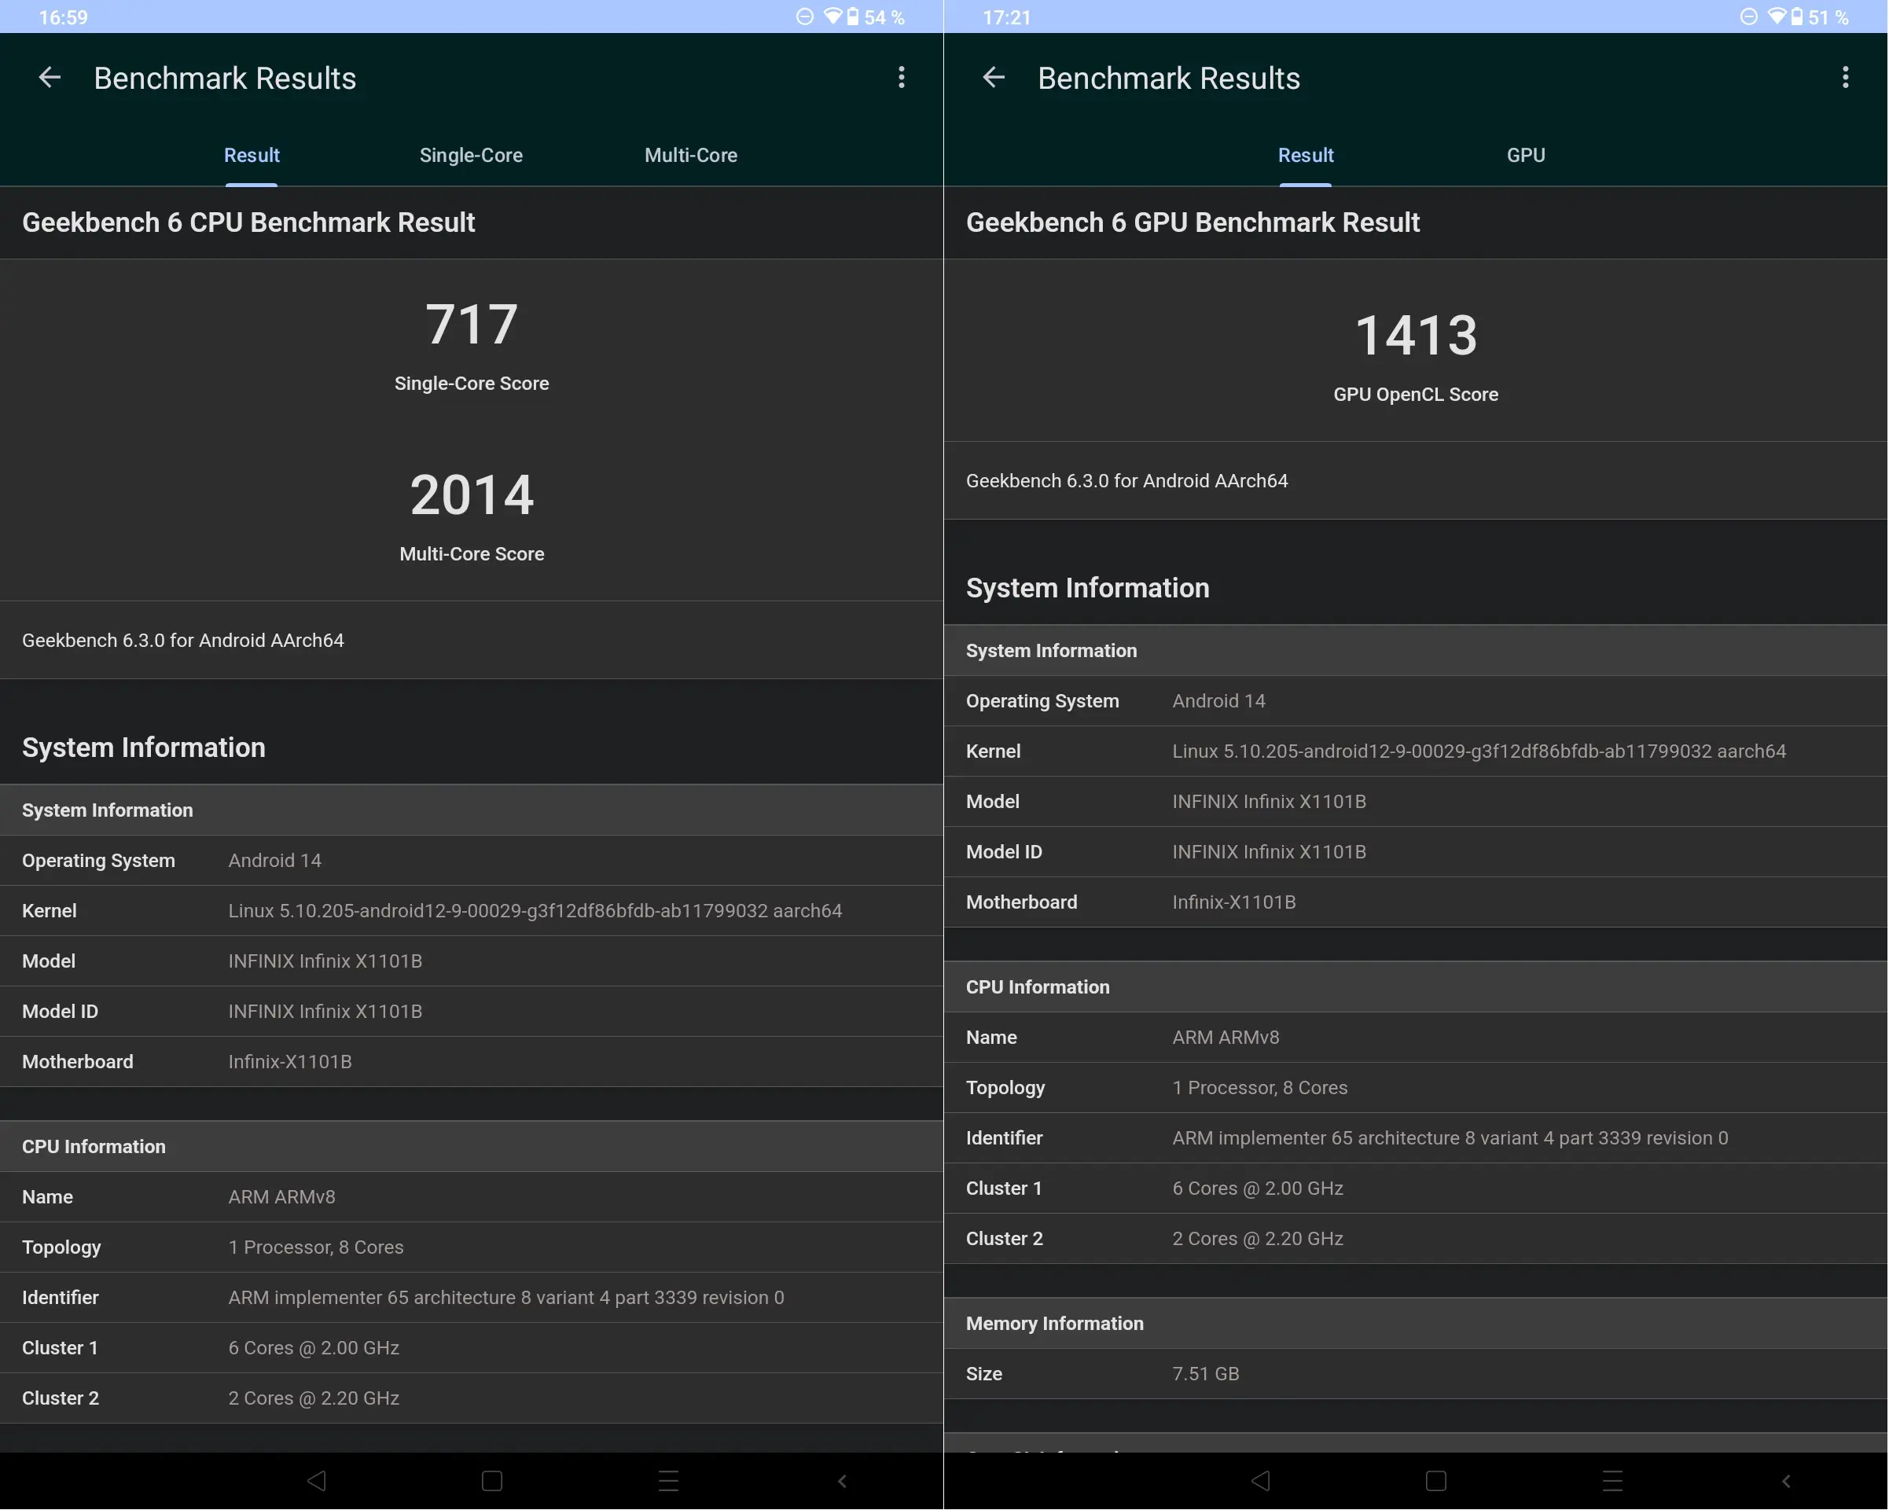1889x1510 pixels.
Task: Tap recent apps icon on right screen
Action: [x=1612, y=1481]
